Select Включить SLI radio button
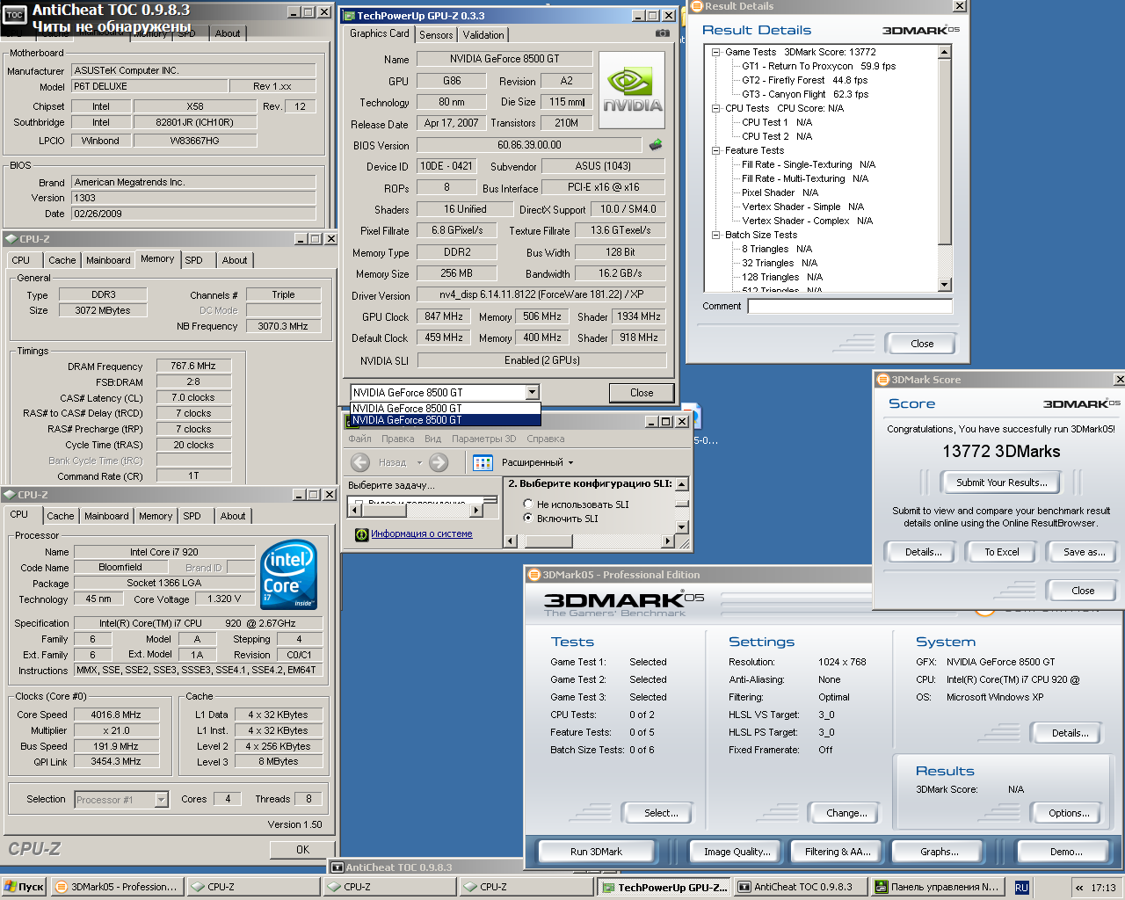Image resolution: width=1125 pixels, height=900 pixels. 528,519
